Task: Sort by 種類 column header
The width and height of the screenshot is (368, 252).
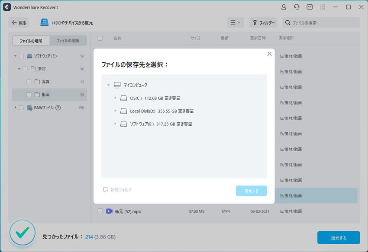Action: [x=225, y=38]
